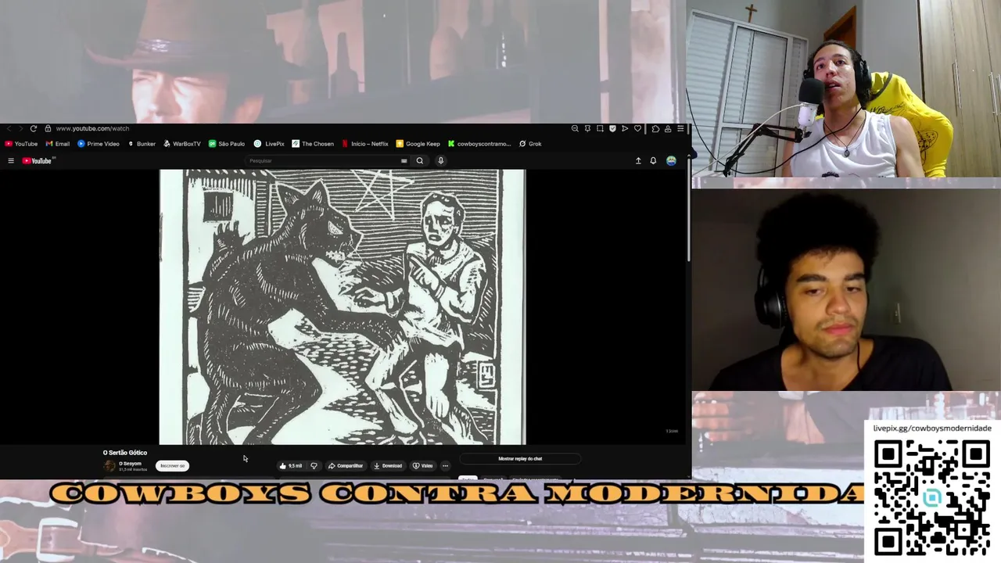Click the send arrow icon in browser toolbar

click(x=625, y=128)
